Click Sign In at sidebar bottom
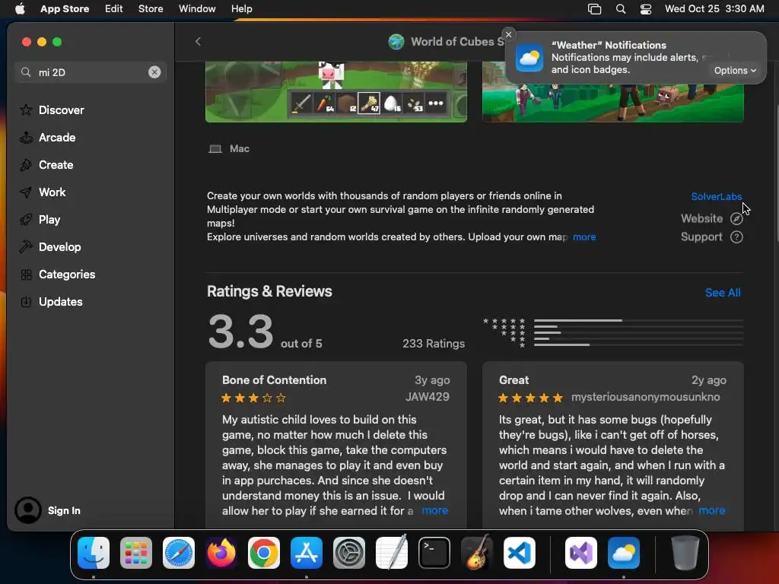This screenshot has height=584, width=779. 64,510
